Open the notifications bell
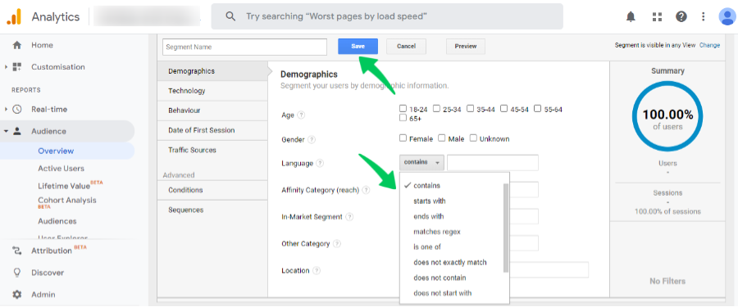This screenshot has width=738, height=307. (x=631, y=17)
